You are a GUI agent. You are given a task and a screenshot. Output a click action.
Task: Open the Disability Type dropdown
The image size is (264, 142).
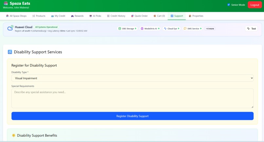(133, 78)
